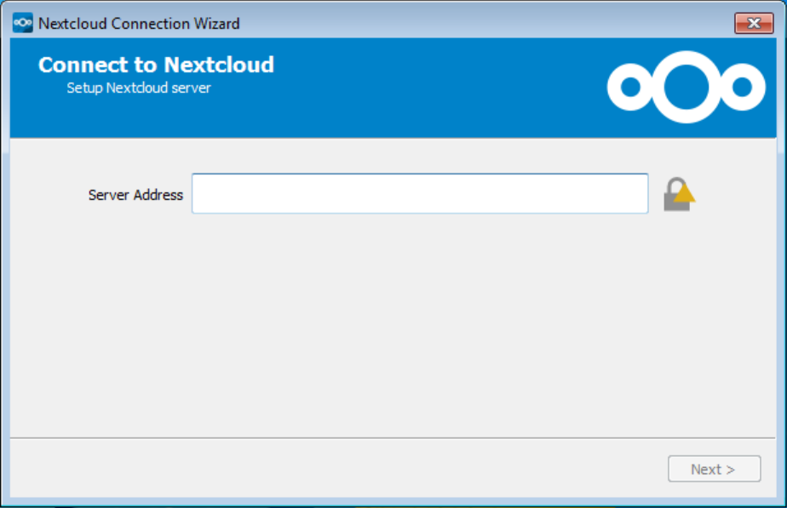This screenshot has width=787, height=508.
Task: Click the right circle of the Nextcloud logo
Action: [743, 87]
